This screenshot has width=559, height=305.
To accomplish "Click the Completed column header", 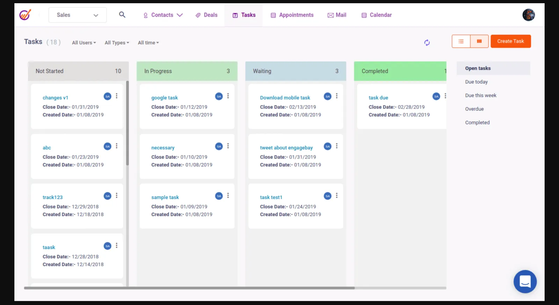I will (400, 71).
